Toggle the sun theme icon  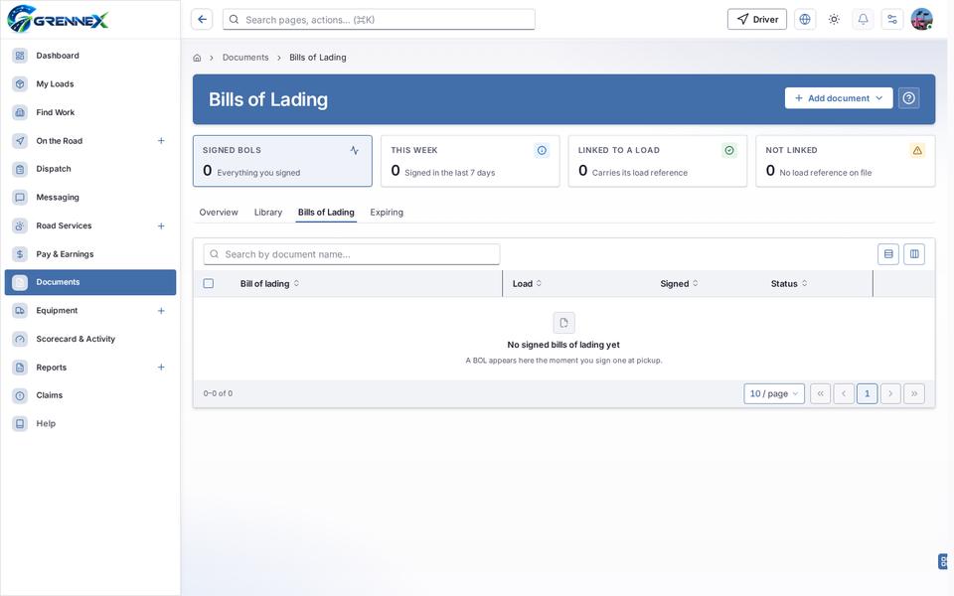point(834,20)
